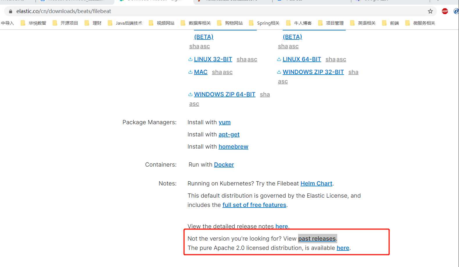This screenshot has width=459, height=267.
Task: Open the Helm Chart link
Action: point(316,184)
